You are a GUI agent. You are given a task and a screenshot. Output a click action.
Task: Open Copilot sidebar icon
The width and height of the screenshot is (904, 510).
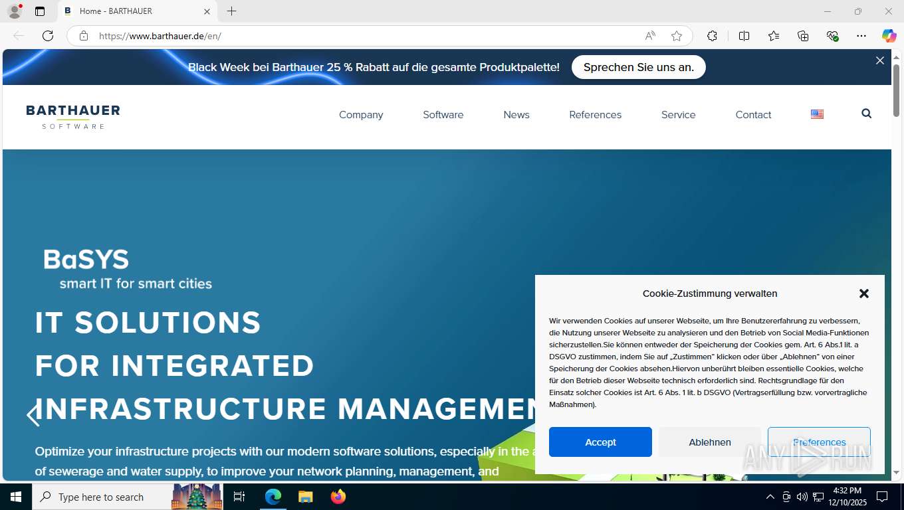point(889,36)
